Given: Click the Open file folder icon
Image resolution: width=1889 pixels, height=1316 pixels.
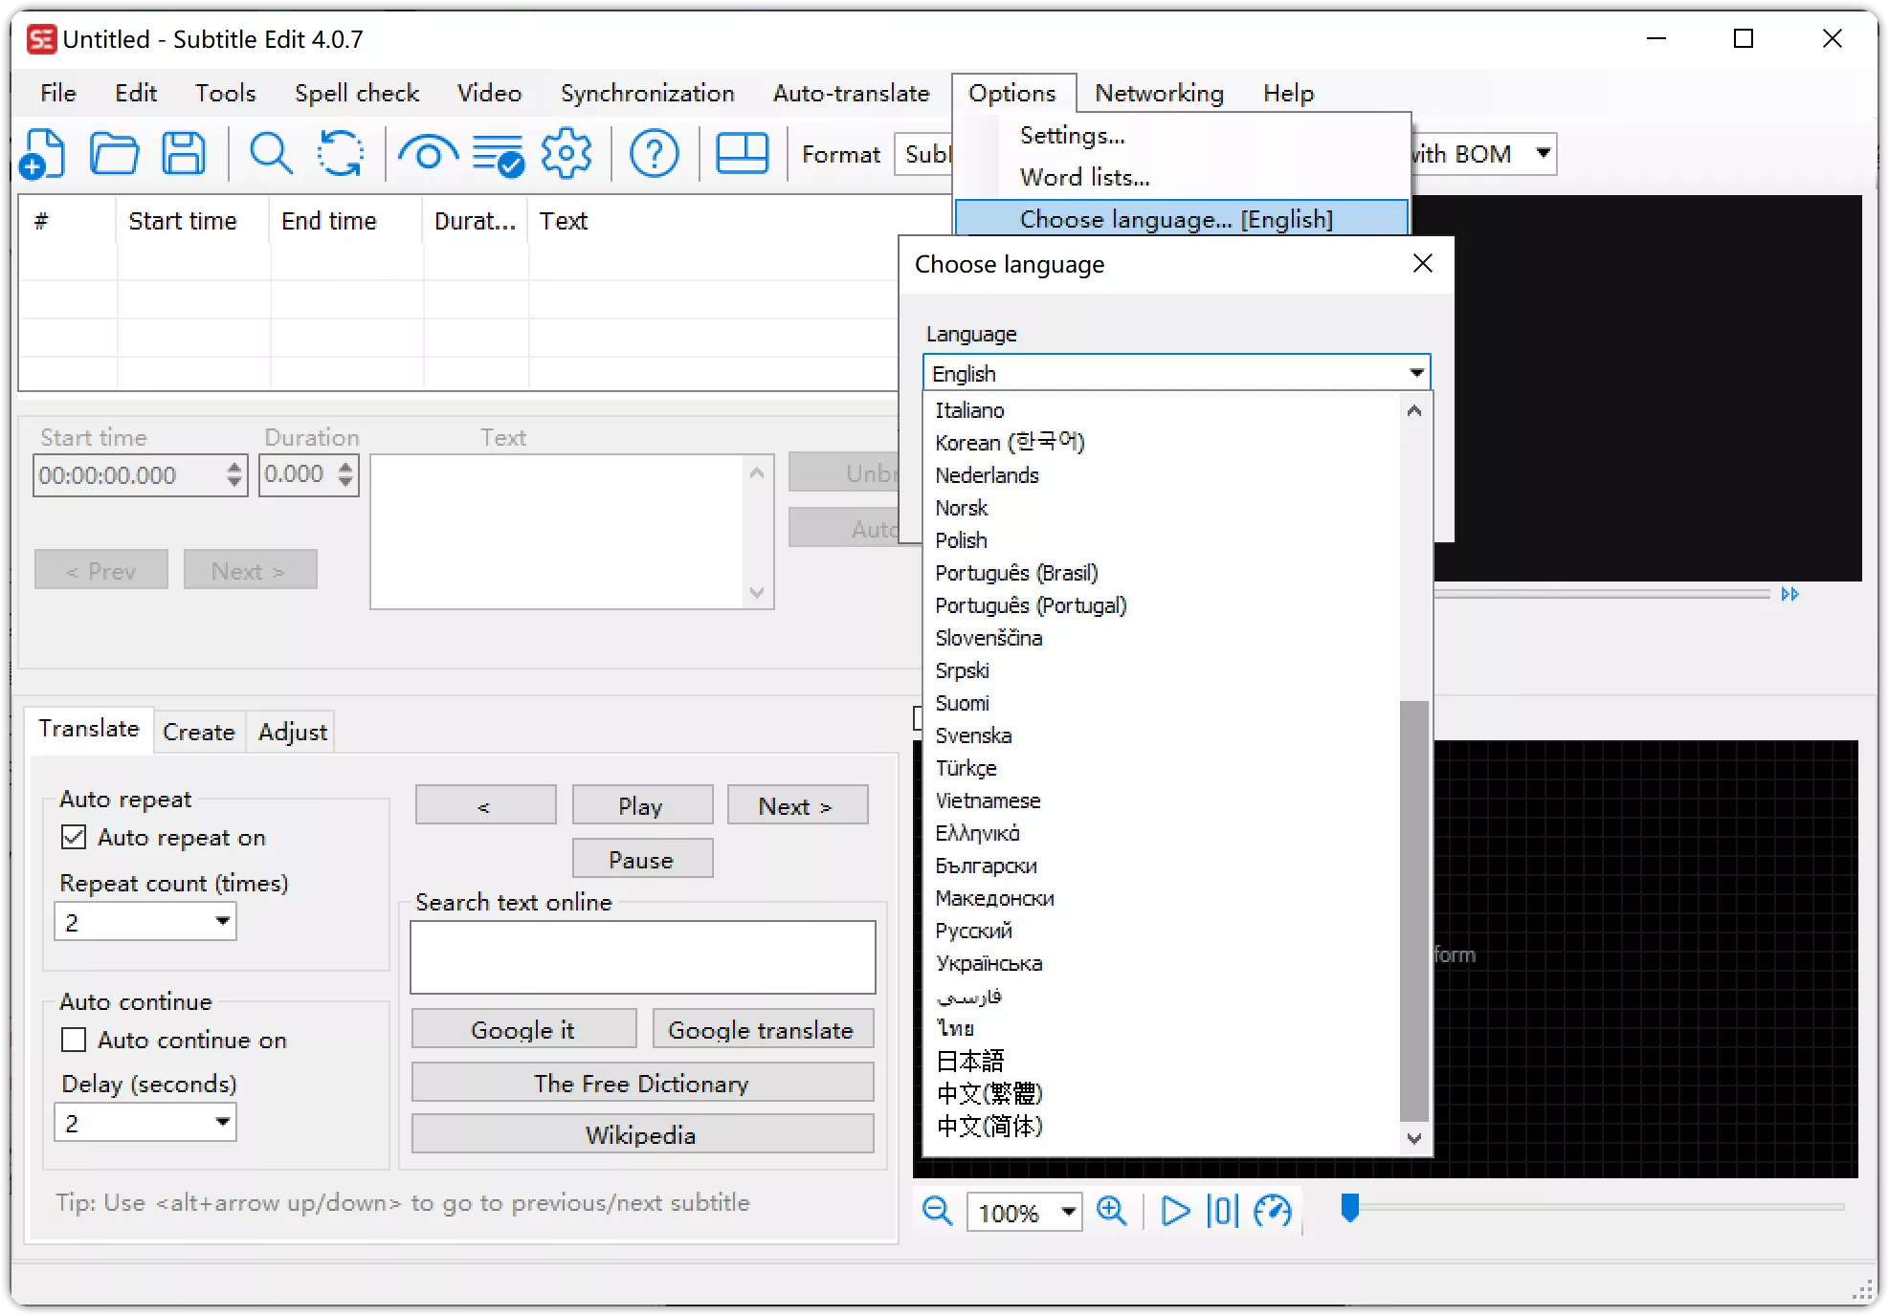Looking at the screenshot, I should coord(114,154).
